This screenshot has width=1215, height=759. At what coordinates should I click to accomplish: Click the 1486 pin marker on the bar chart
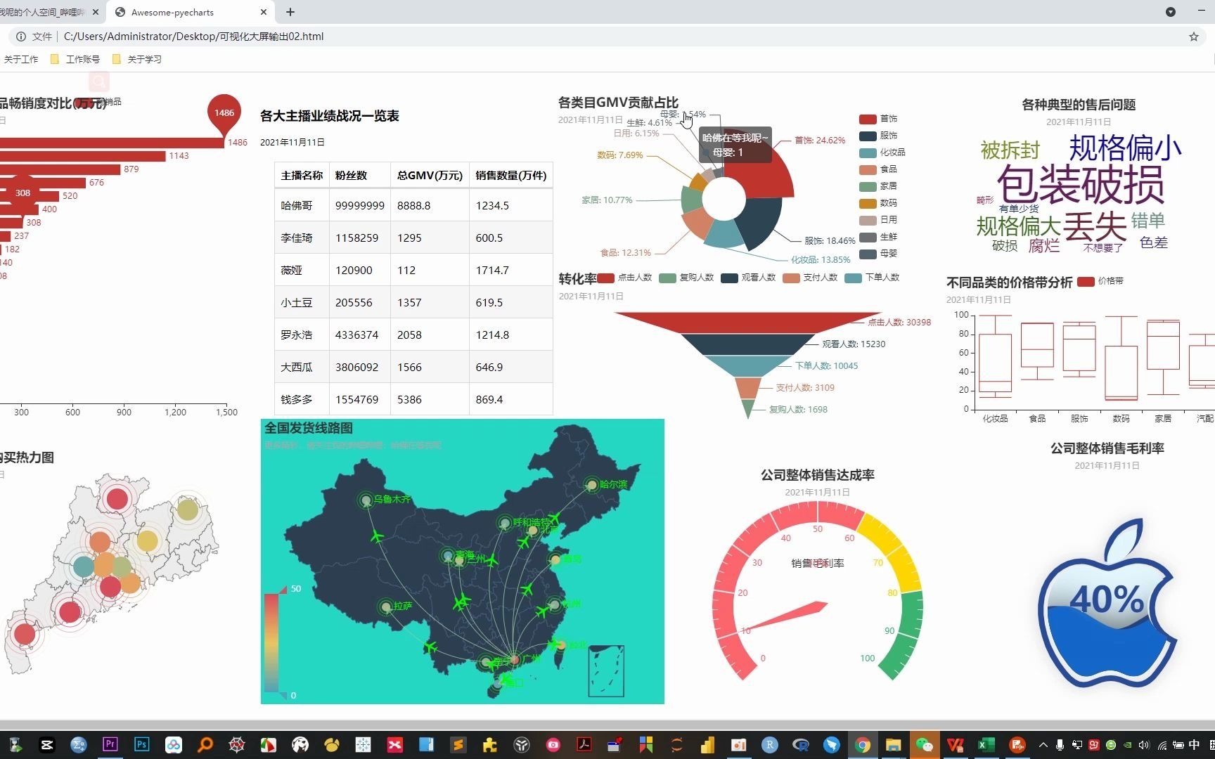point(224,115)
